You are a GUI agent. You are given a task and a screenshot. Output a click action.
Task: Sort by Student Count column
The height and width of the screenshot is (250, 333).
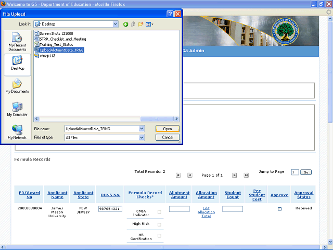[233, 195]
